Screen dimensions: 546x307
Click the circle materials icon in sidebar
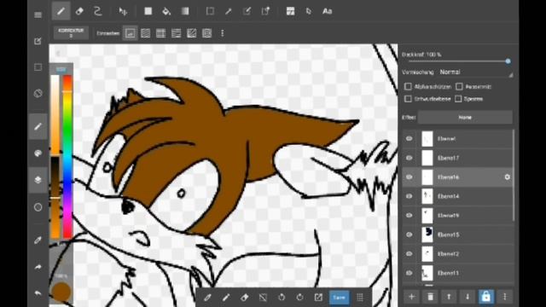38,207
